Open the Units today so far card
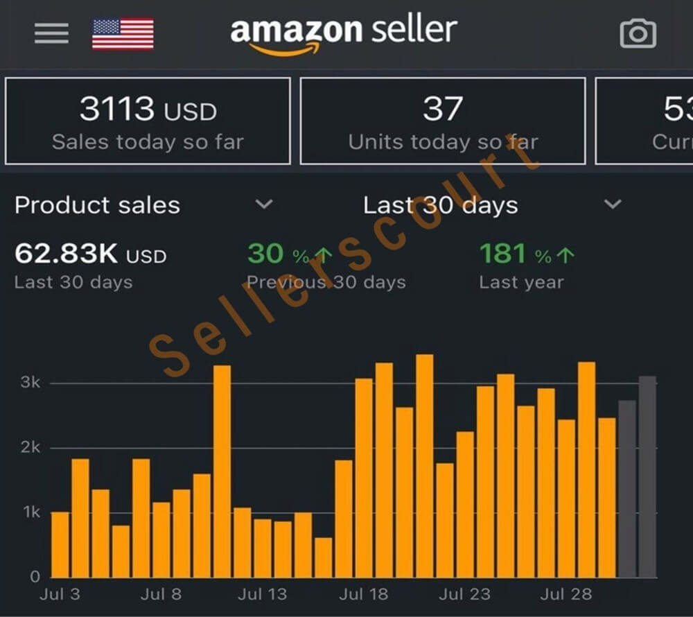 (442, 121)
